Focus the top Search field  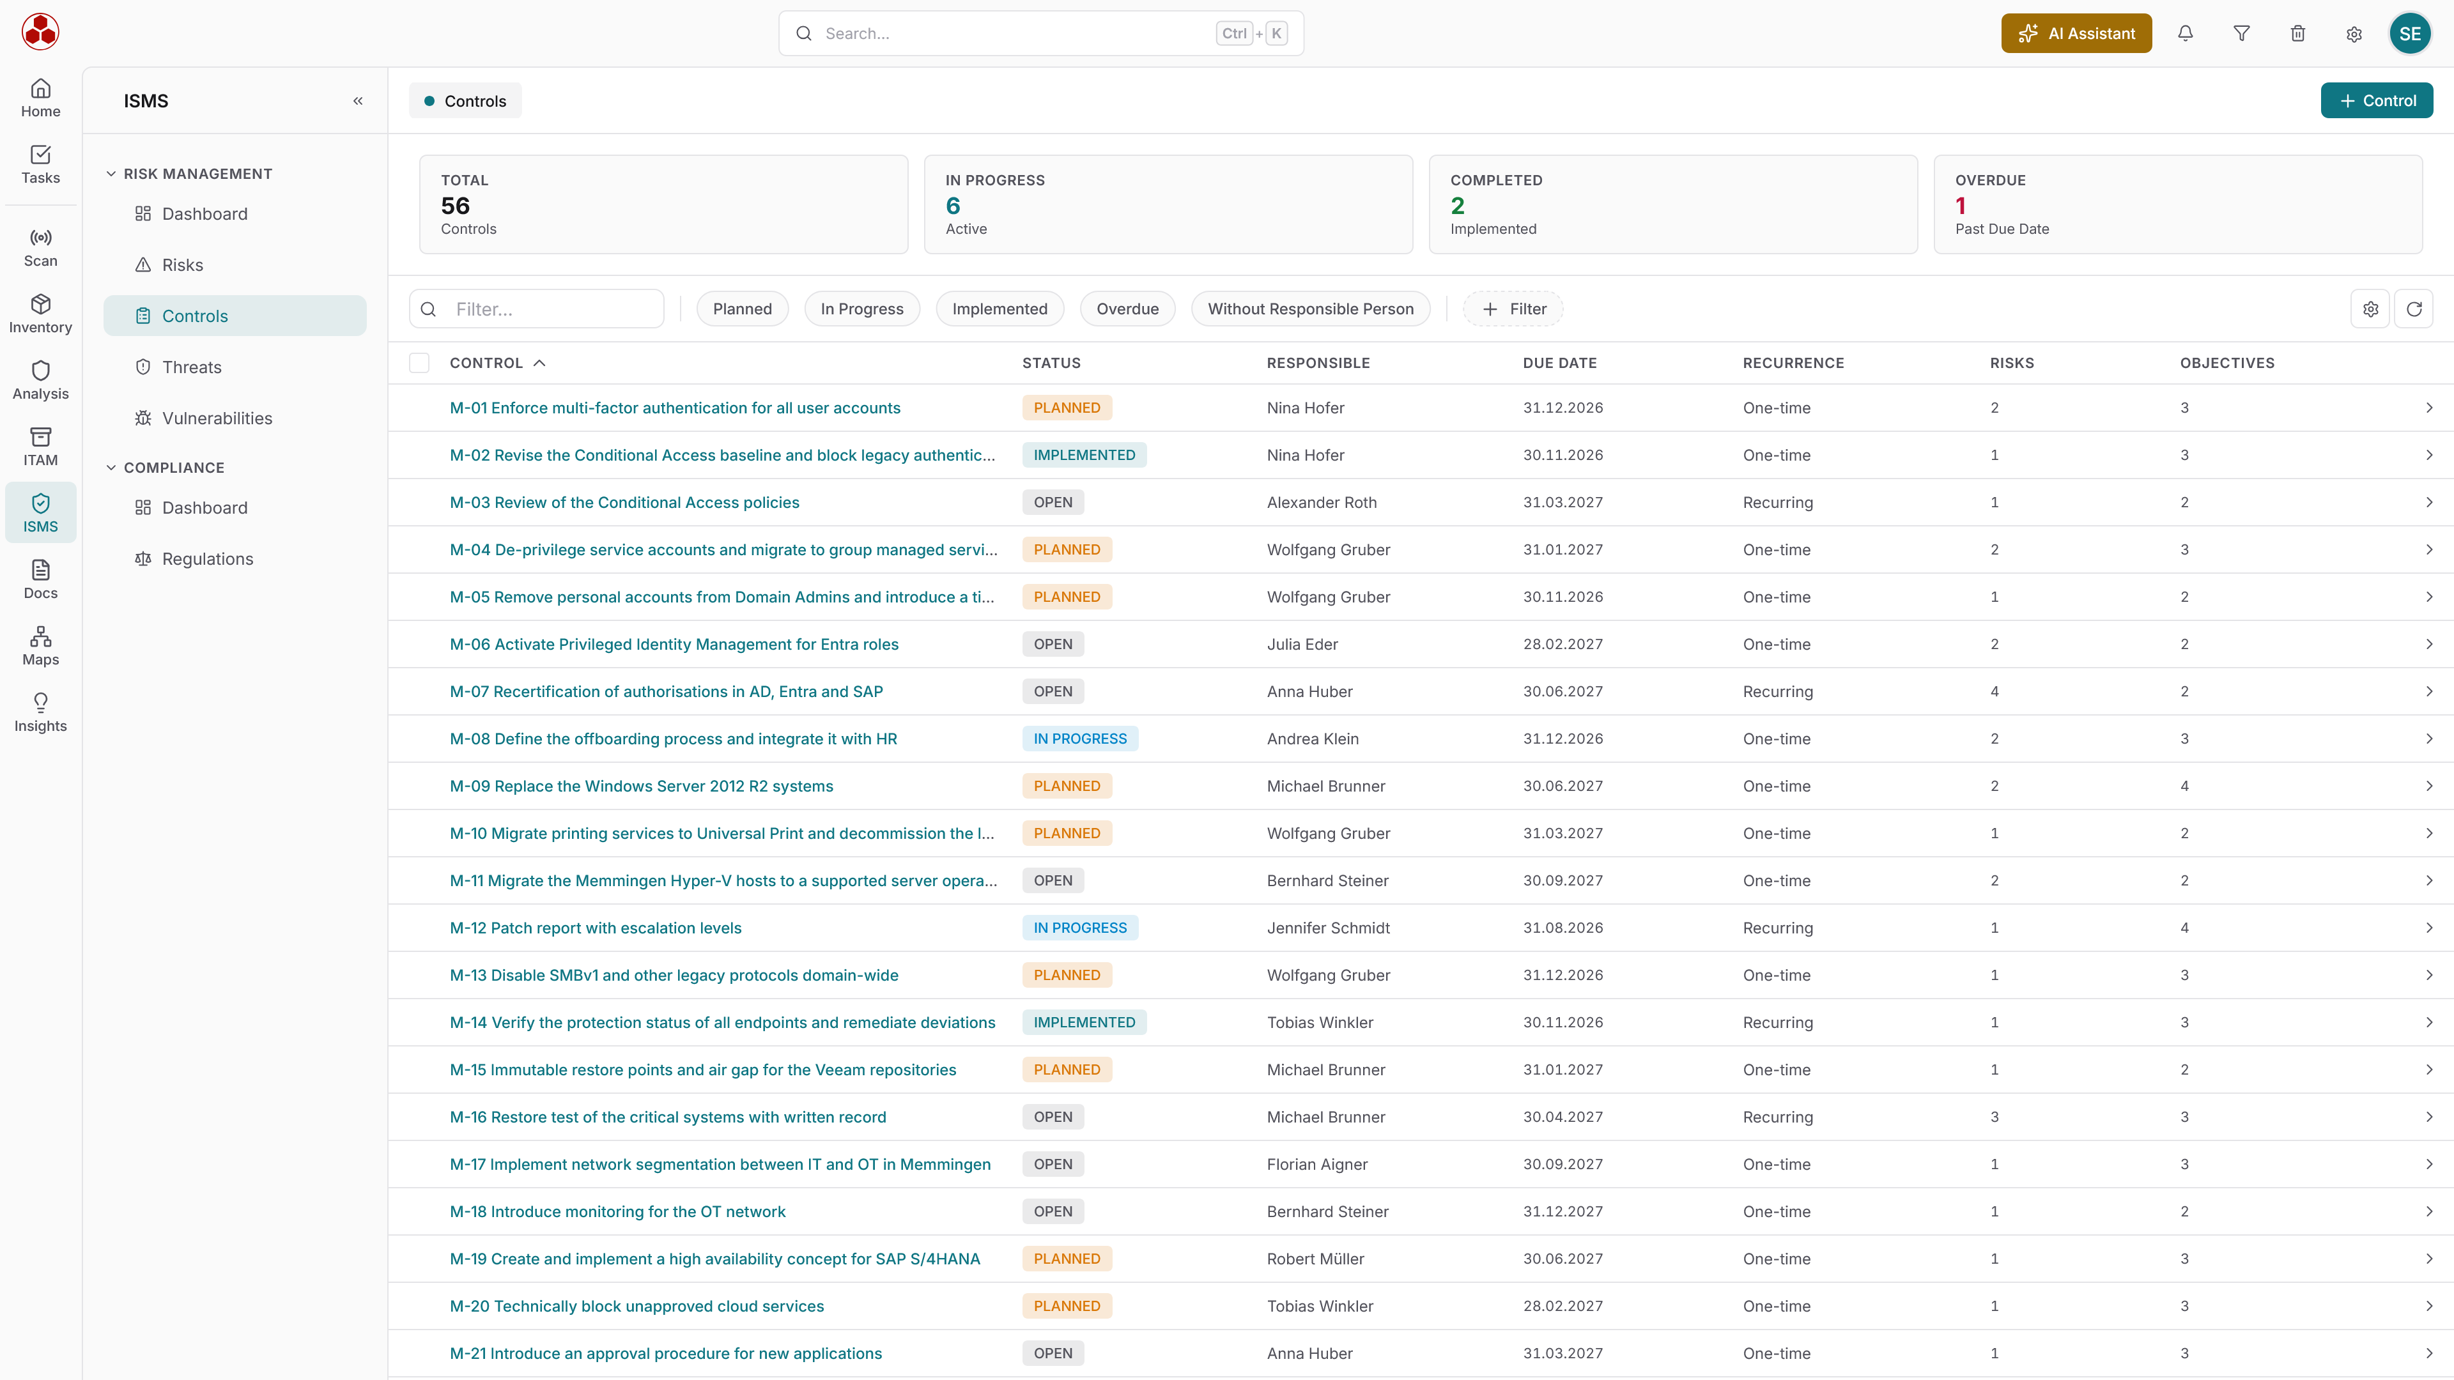[1040, 33]
